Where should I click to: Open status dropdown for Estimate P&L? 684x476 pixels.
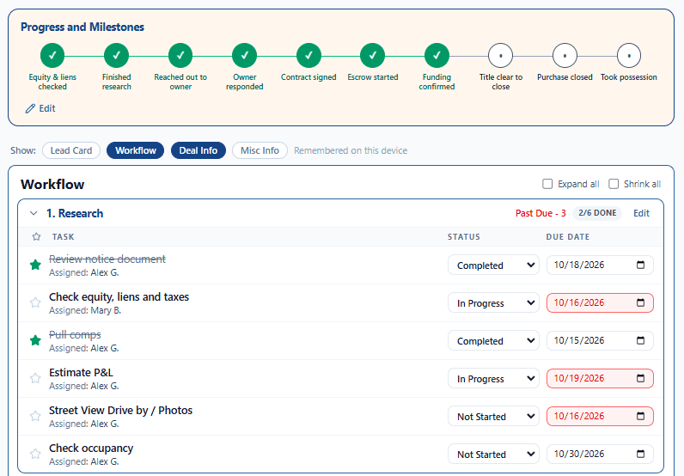(x=493, y=378)
